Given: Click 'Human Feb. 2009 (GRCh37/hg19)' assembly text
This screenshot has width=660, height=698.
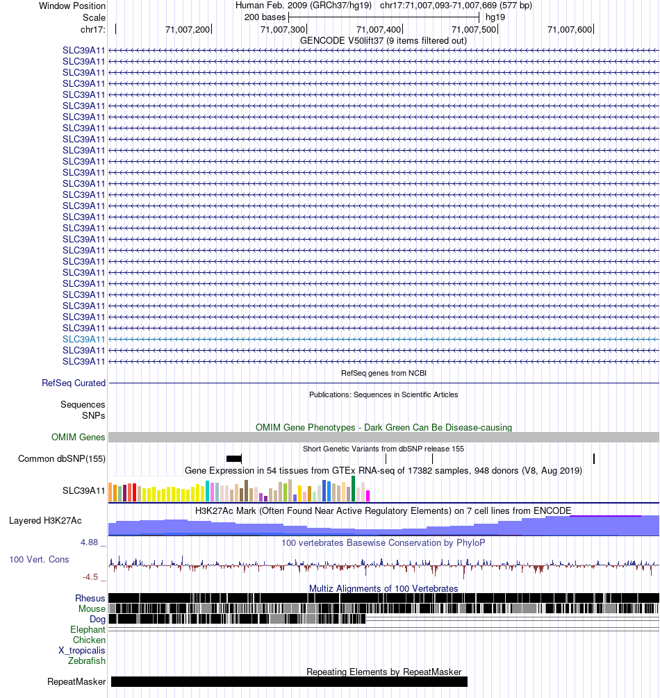Looking at the screenshot, I should tap(304, 6).
